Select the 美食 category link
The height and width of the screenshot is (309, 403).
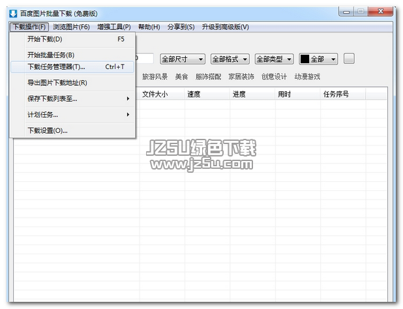point(181,76)
